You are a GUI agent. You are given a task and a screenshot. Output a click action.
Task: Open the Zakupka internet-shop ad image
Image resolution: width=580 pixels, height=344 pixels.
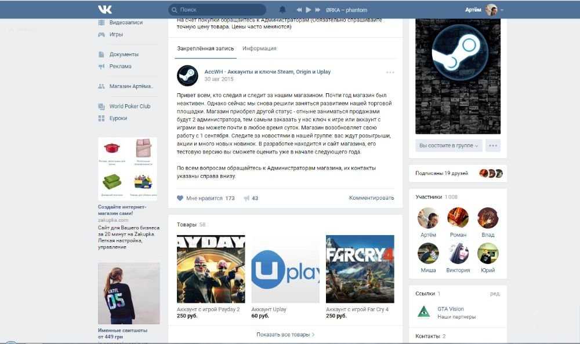[x=128, y=169]
